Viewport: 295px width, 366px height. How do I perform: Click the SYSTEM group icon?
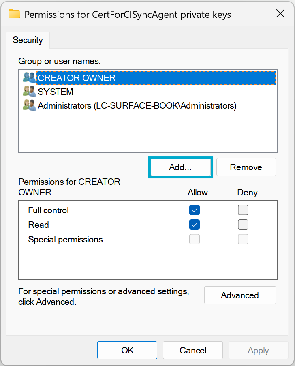pos(30,92)
